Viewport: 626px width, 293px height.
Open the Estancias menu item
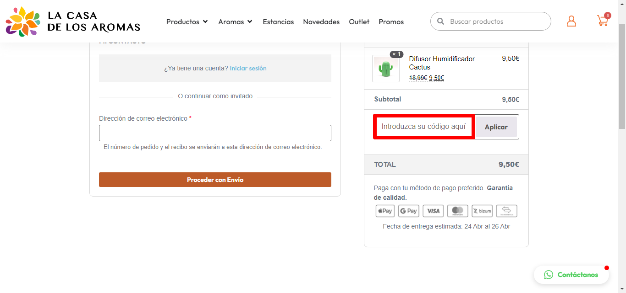point(278,21)
